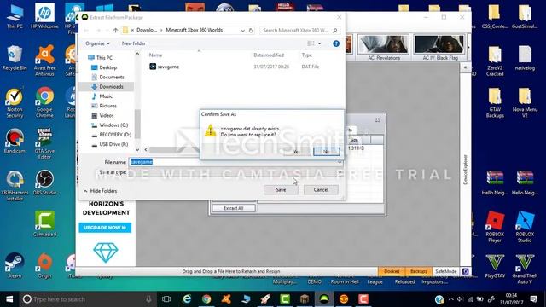The height and width of the screenshot is (307, 546).
Task: Select Windows (C:) drive in tree
Action: [x=113, y=125]
